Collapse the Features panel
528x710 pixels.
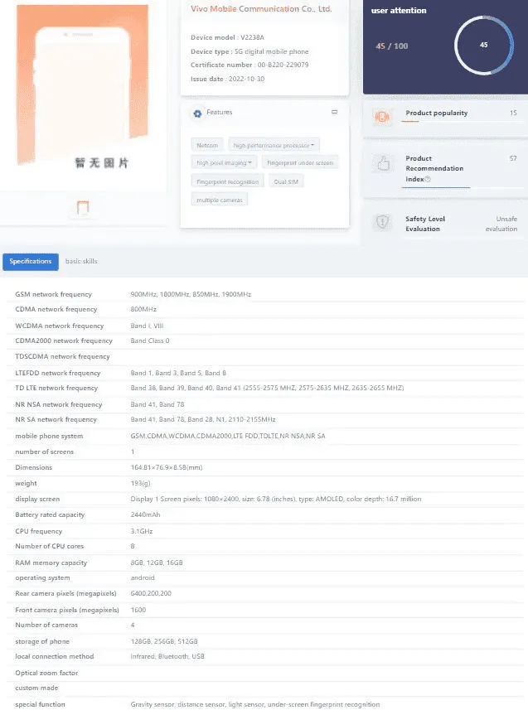pyautogui.click(x=334, y=112)
